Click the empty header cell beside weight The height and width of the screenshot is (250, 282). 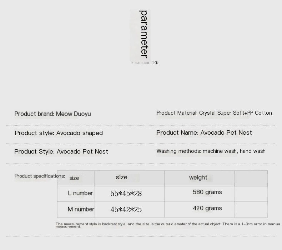click(251, 178)
